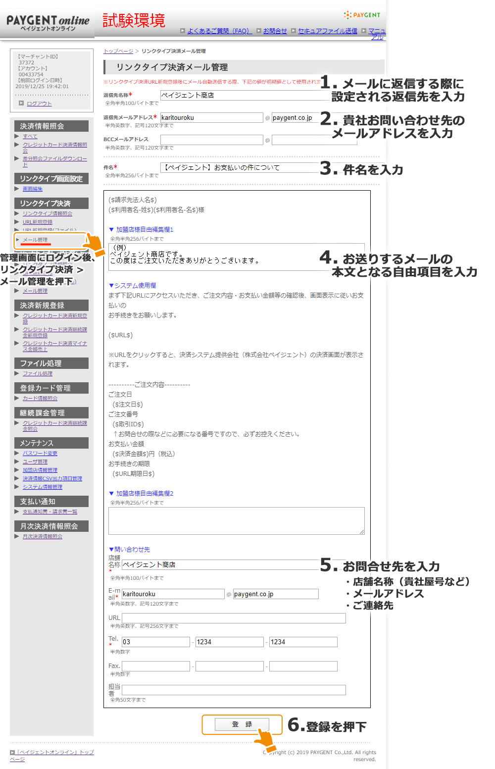495x769 pixels.
Task: Collapse the 加盟店様自由編集欄2 section
Action: point(141,494)
